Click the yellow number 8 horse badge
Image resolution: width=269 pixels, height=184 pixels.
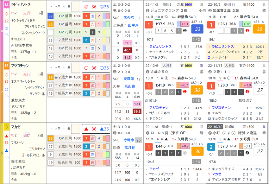[6, 127]
